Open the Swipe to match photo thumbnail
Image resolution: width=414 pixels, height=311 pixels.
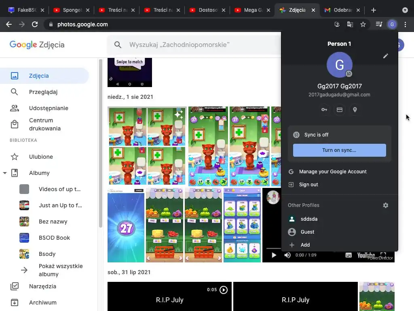pos(130,72)
